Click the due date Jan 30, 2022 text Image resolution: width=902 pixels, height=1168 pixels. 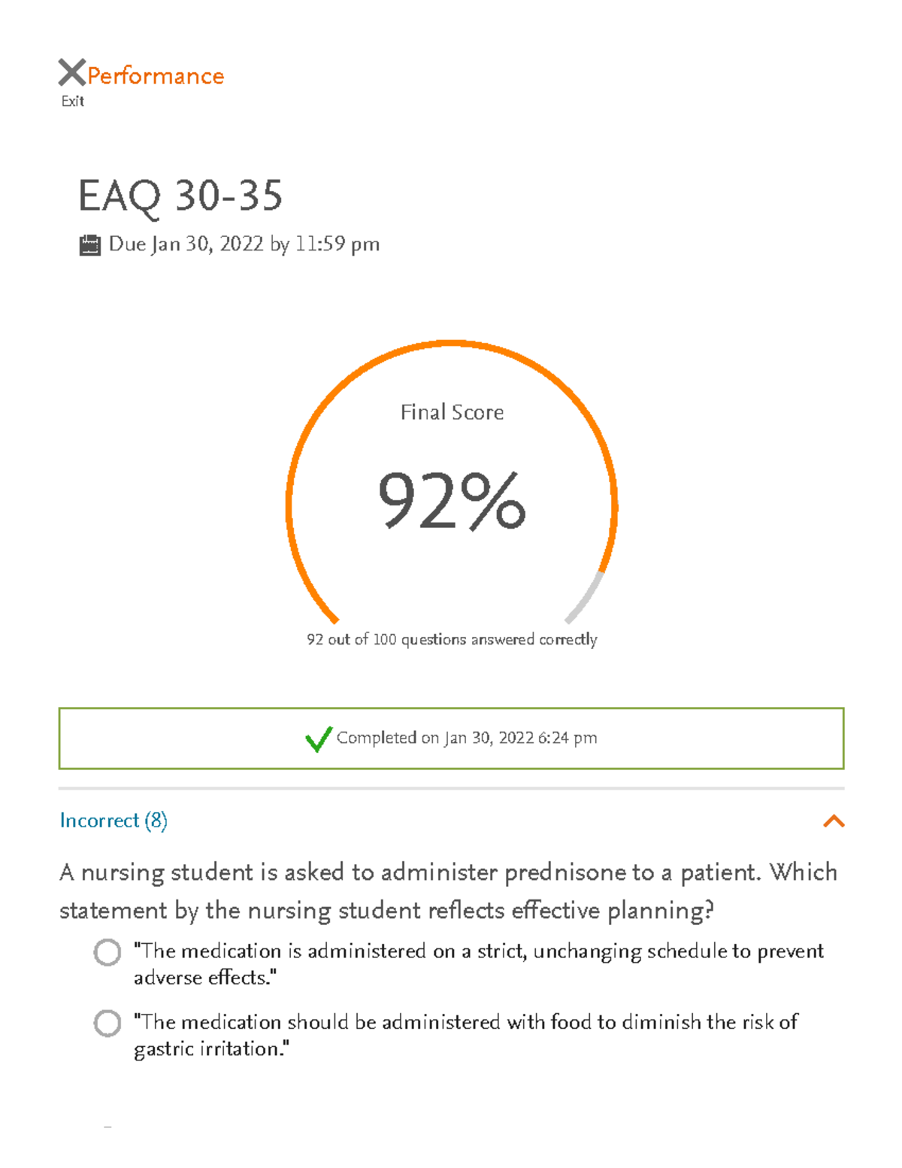point(244,244)
